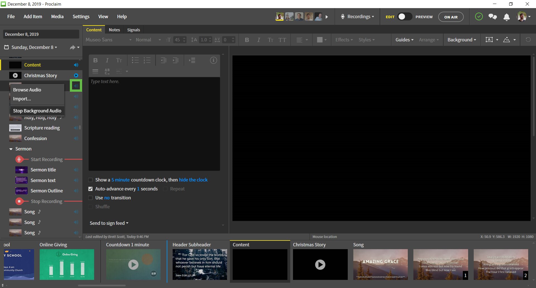Insert a bulleted list in the text editor
The width and height of the screenshot is (536, 288).
pos(135,60)
